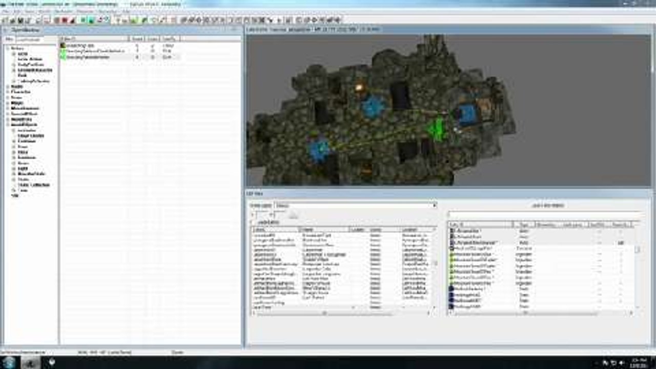Open the Edit menu
Viewport: 656px width, 369px height.
pyautogui.click(x=17, y=11)
